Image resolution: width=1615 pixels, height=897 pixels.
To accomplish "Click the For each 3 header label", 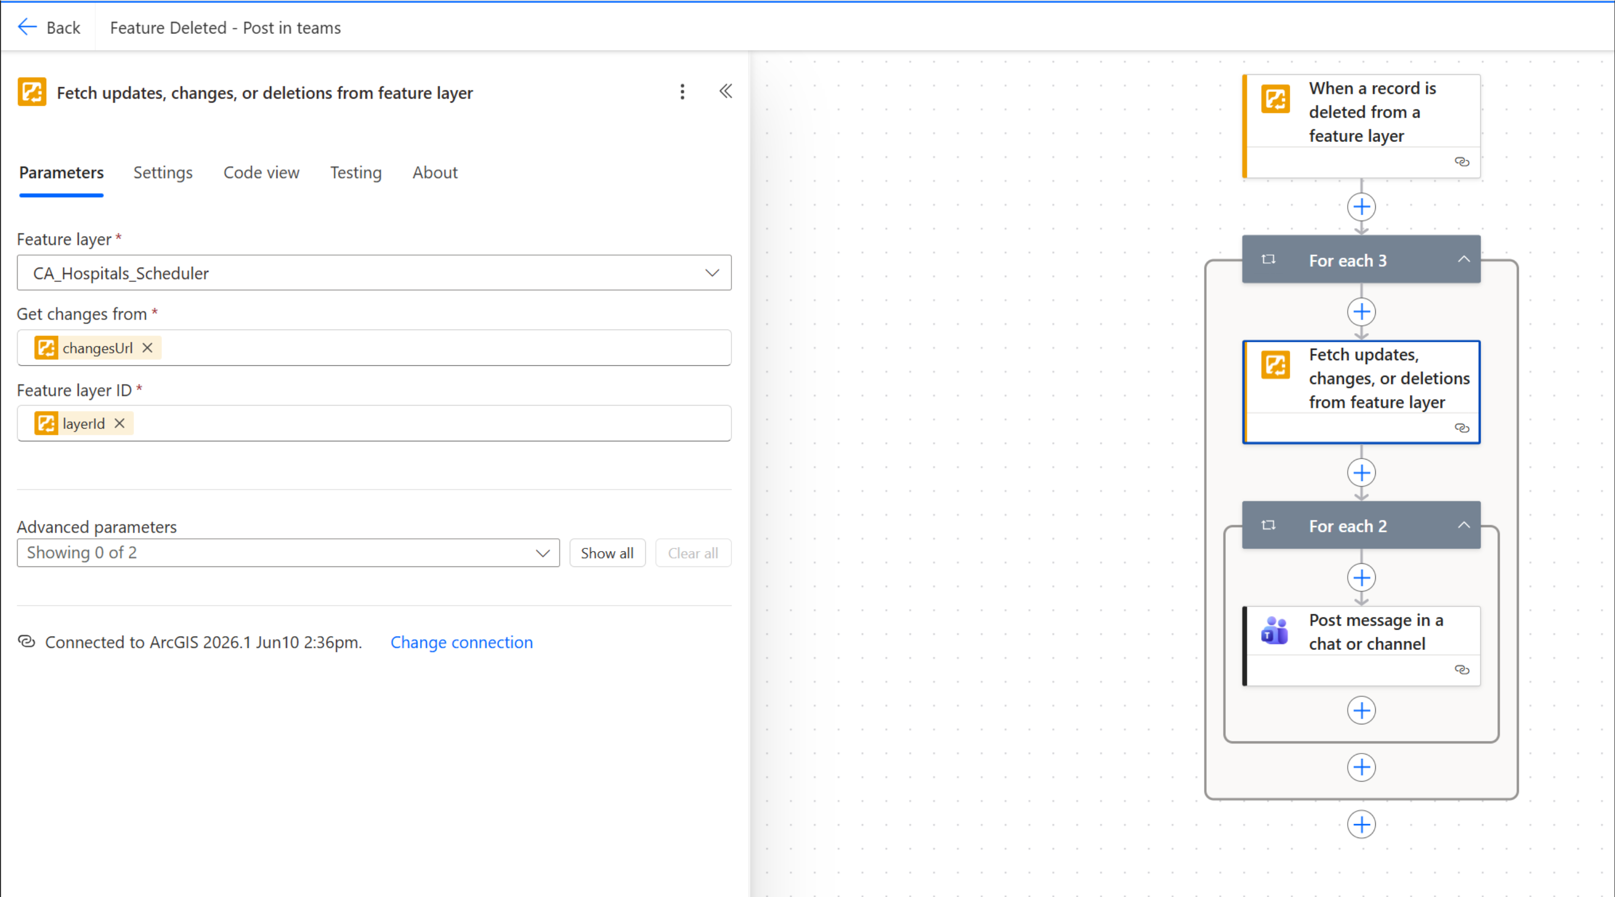I will pyautogui.click(x=1347, y=260).
